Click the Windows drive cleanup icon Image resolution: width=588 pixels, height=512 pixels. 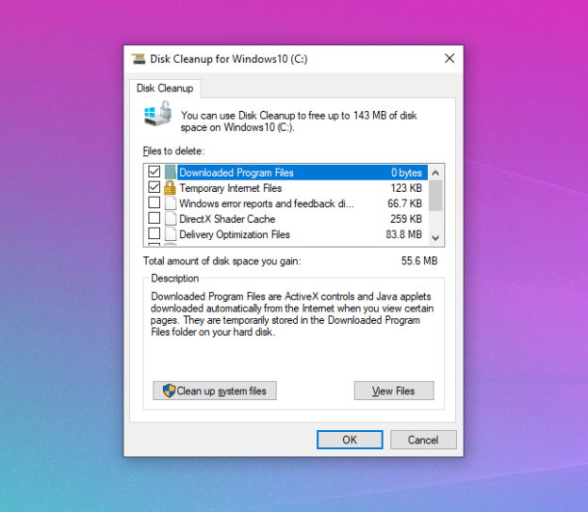pos(155,117)
